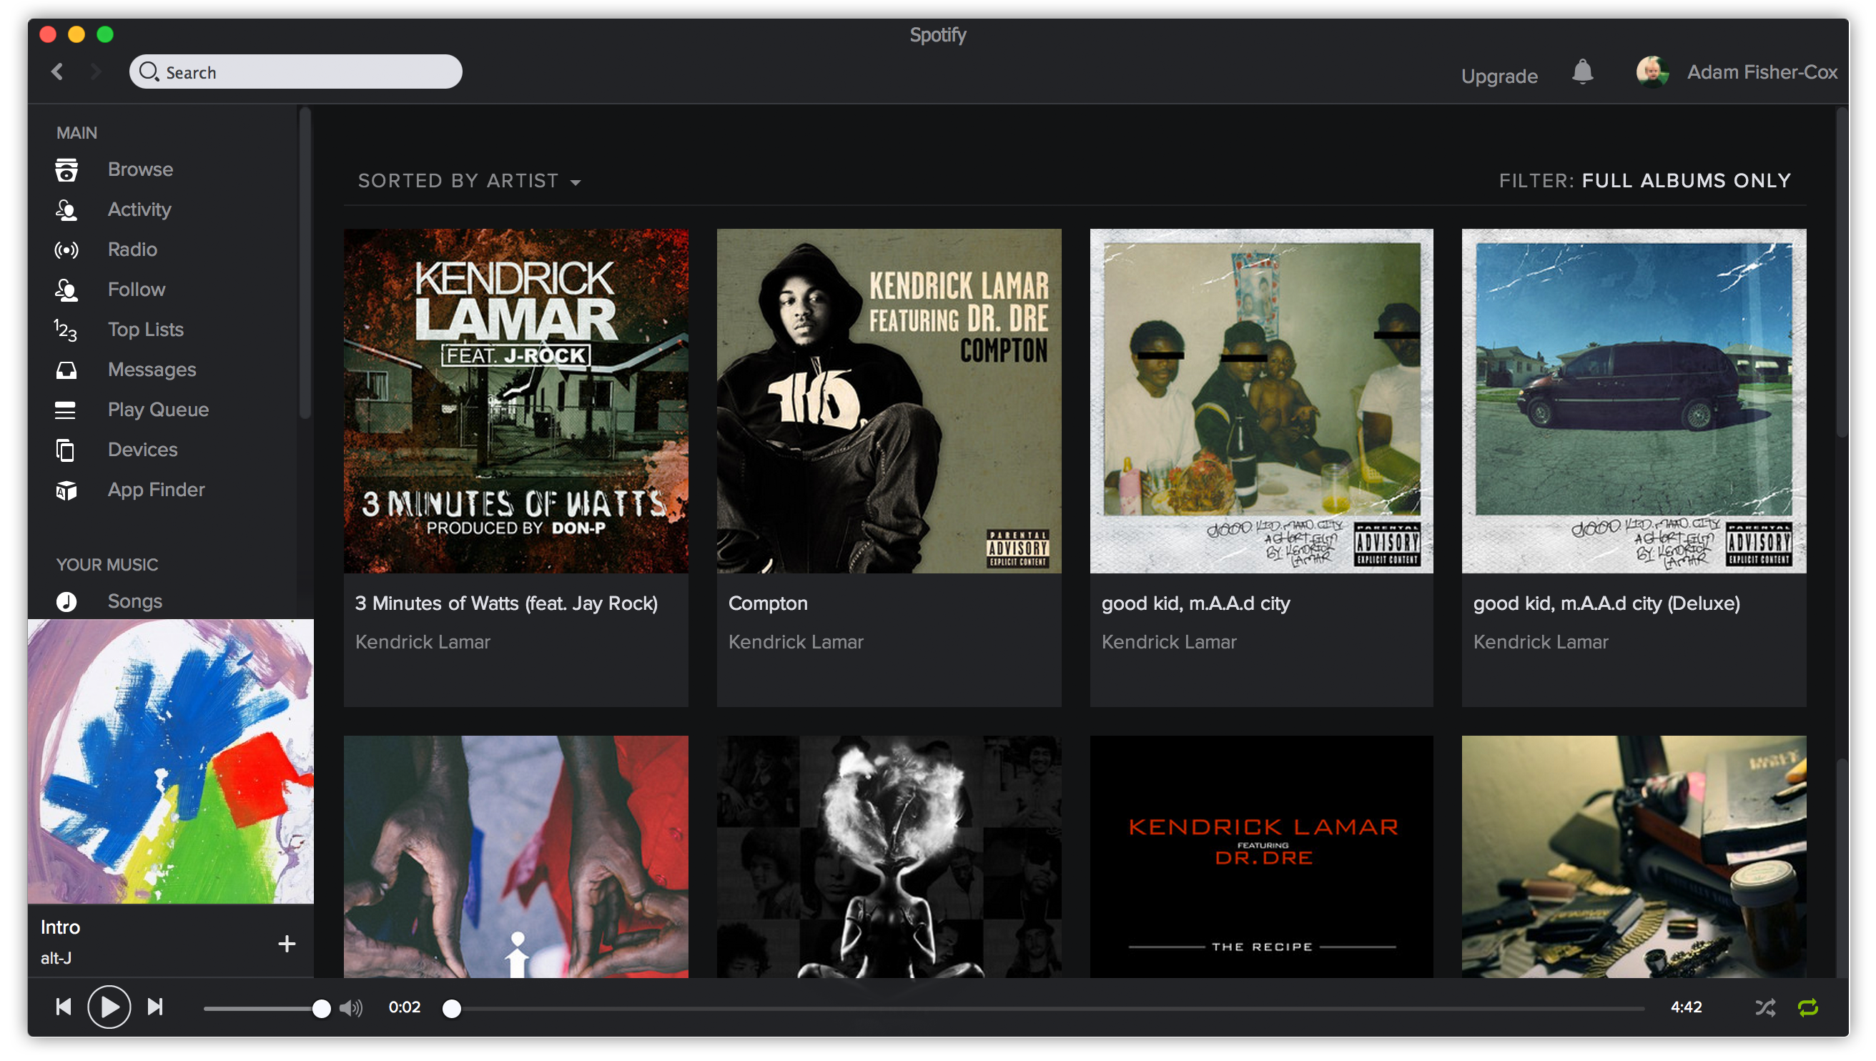Open good kid, m.A.A.d city cover art
1876x1061 pixels.
point(1261,401)
